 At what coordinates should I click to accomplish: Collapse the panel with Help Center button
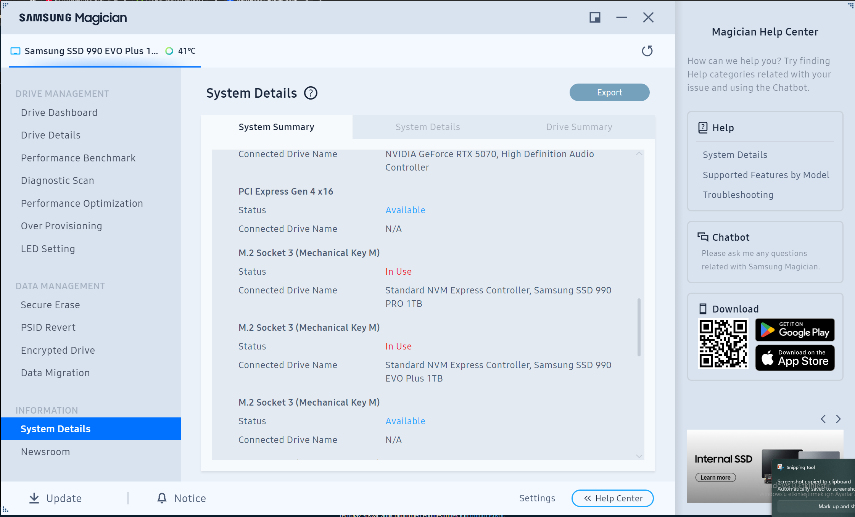point(613,498)
